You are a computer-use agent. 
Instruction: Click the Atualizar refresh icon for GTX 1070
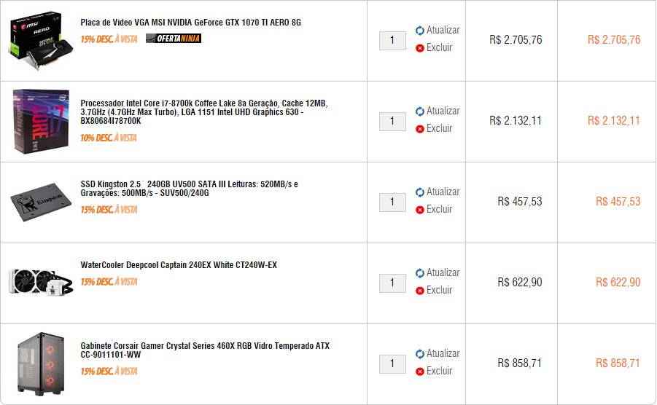coord(420,31)
